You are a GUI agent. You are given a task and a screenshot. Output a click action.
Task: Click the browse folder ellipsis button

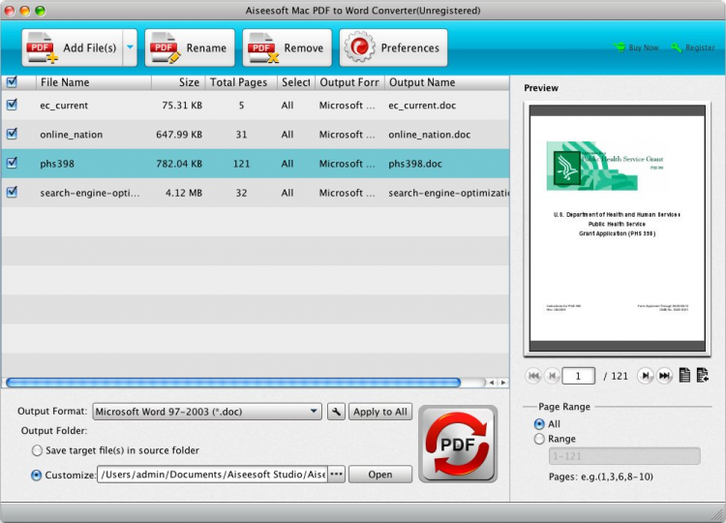pos(337,475)
